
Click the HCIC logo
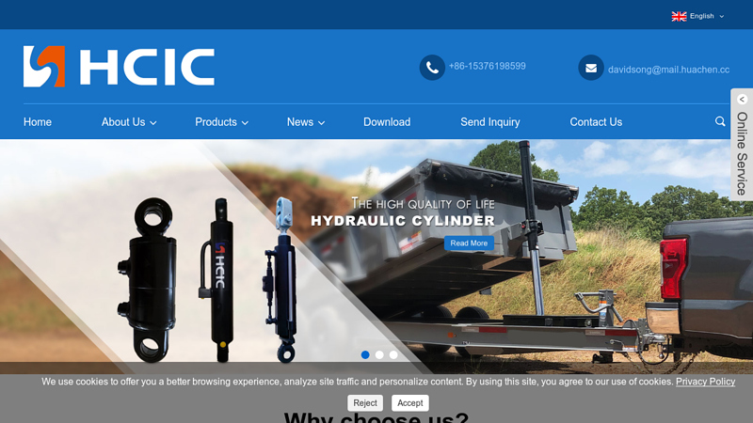pyautogui.click(x=119, y=67)
